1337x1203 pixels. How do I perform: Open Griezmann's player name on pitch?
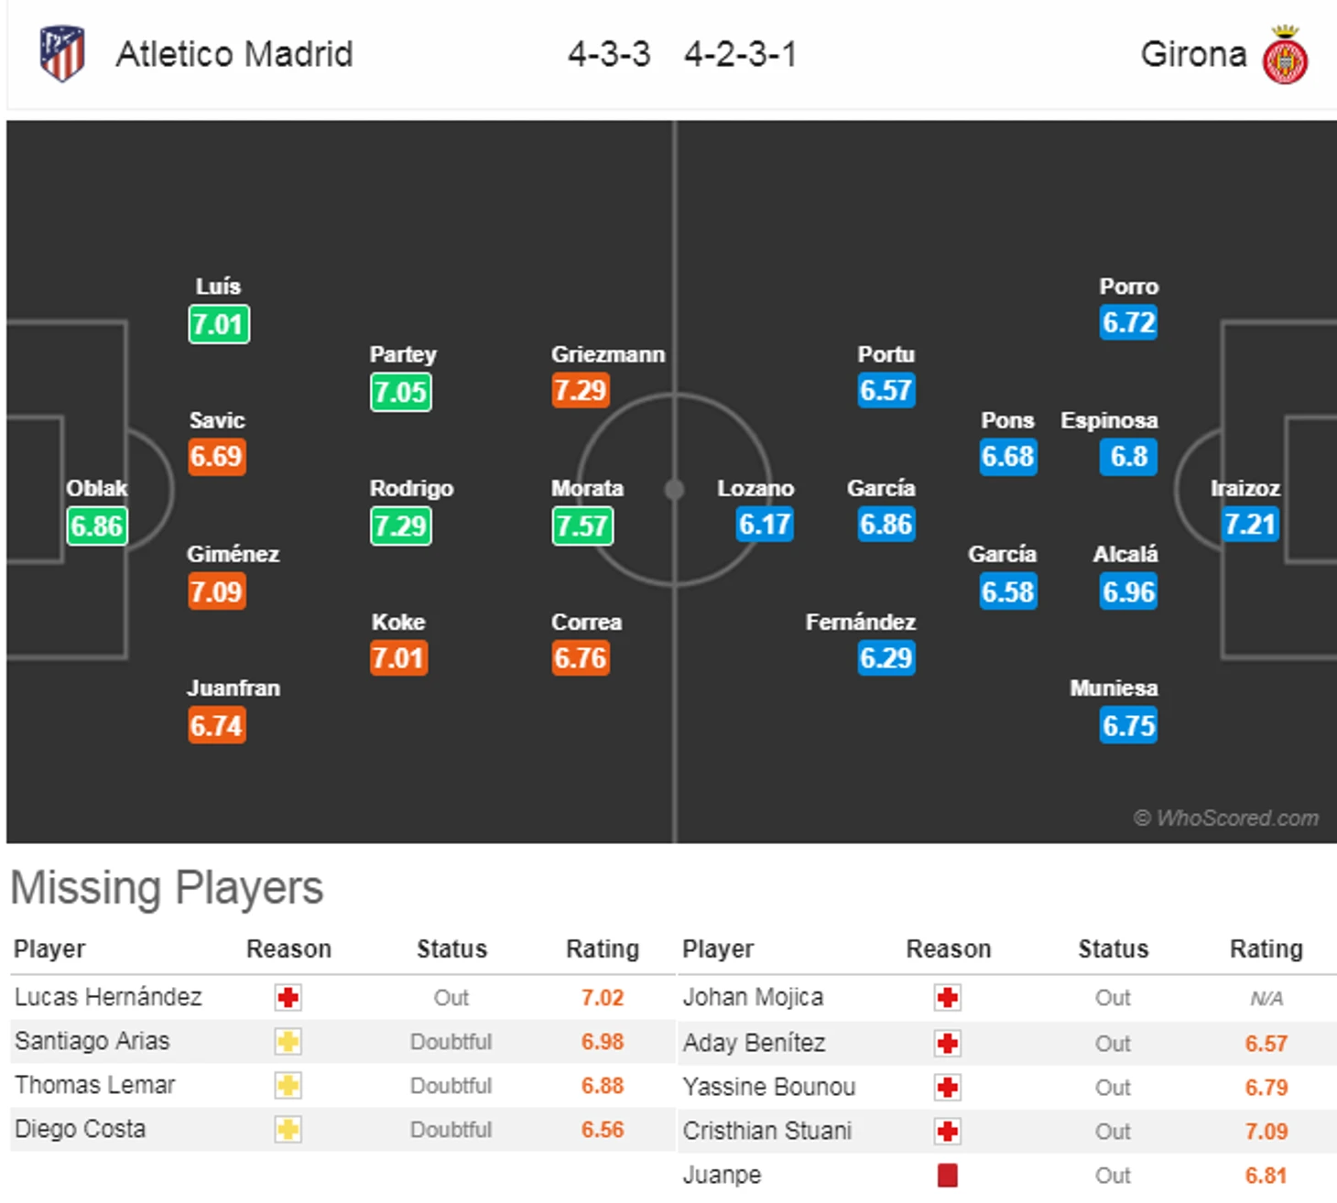tap(608, 354)
